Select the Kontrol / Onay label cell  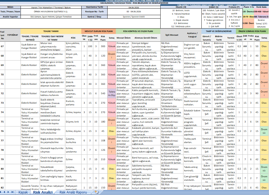[94, 17]
